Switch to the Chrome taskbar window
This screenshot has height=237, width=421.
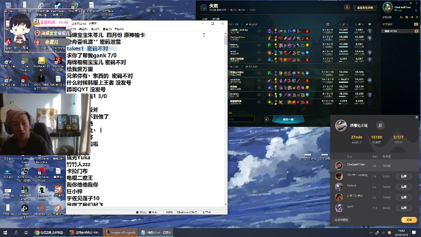(49, 232)
